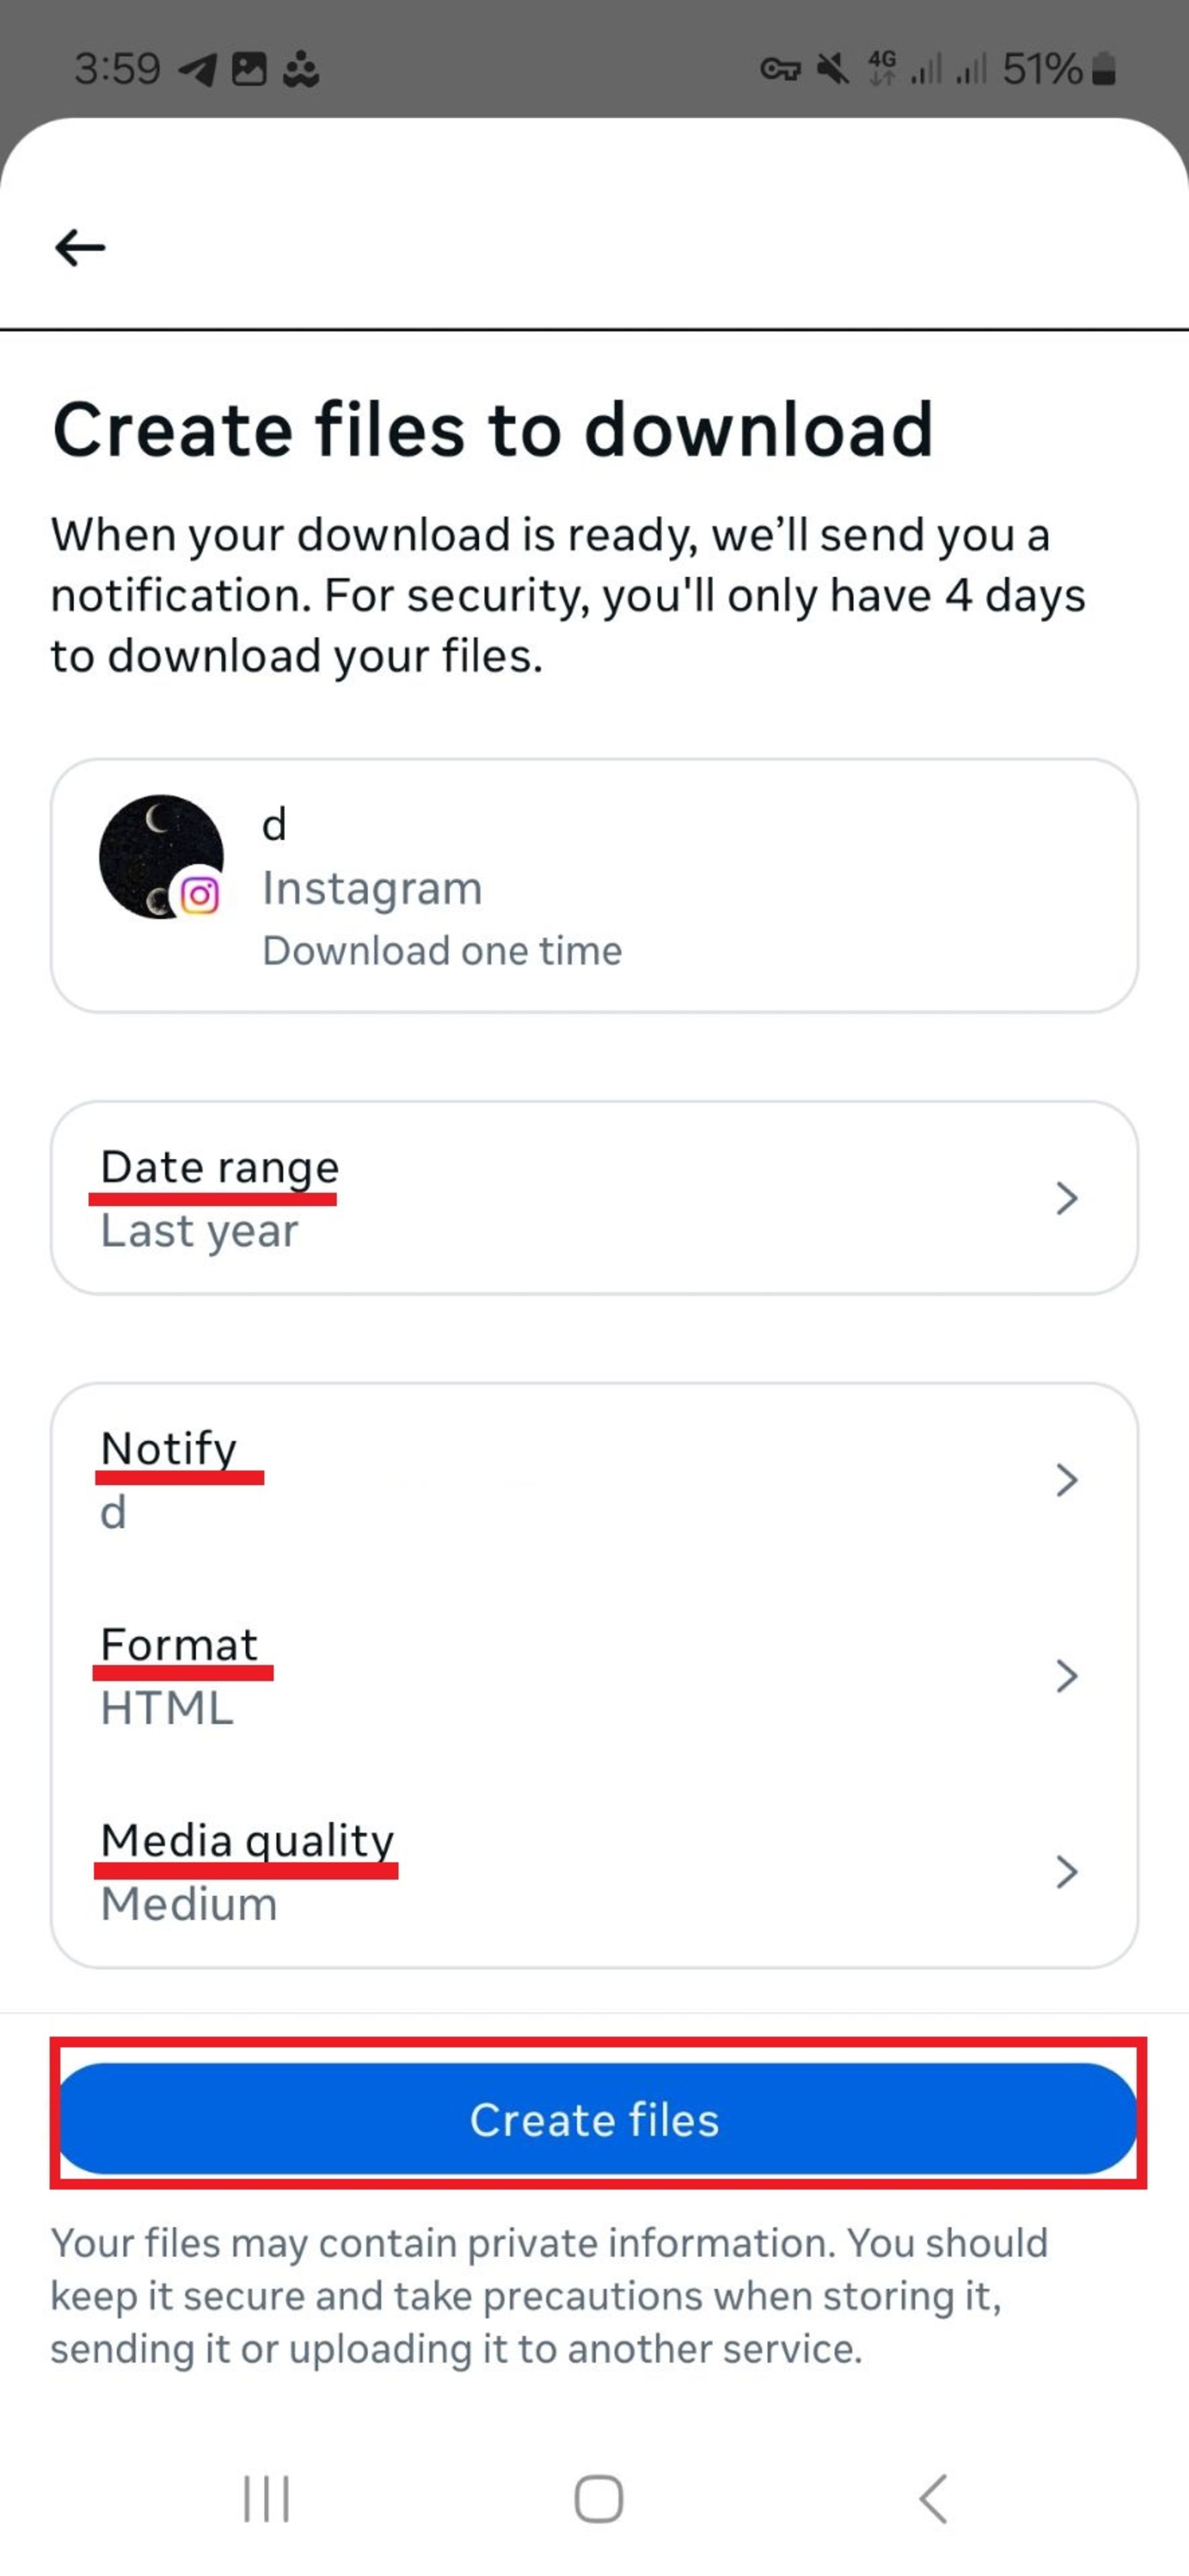
Task: Click the Create files button
Action: coord(597,2118)
